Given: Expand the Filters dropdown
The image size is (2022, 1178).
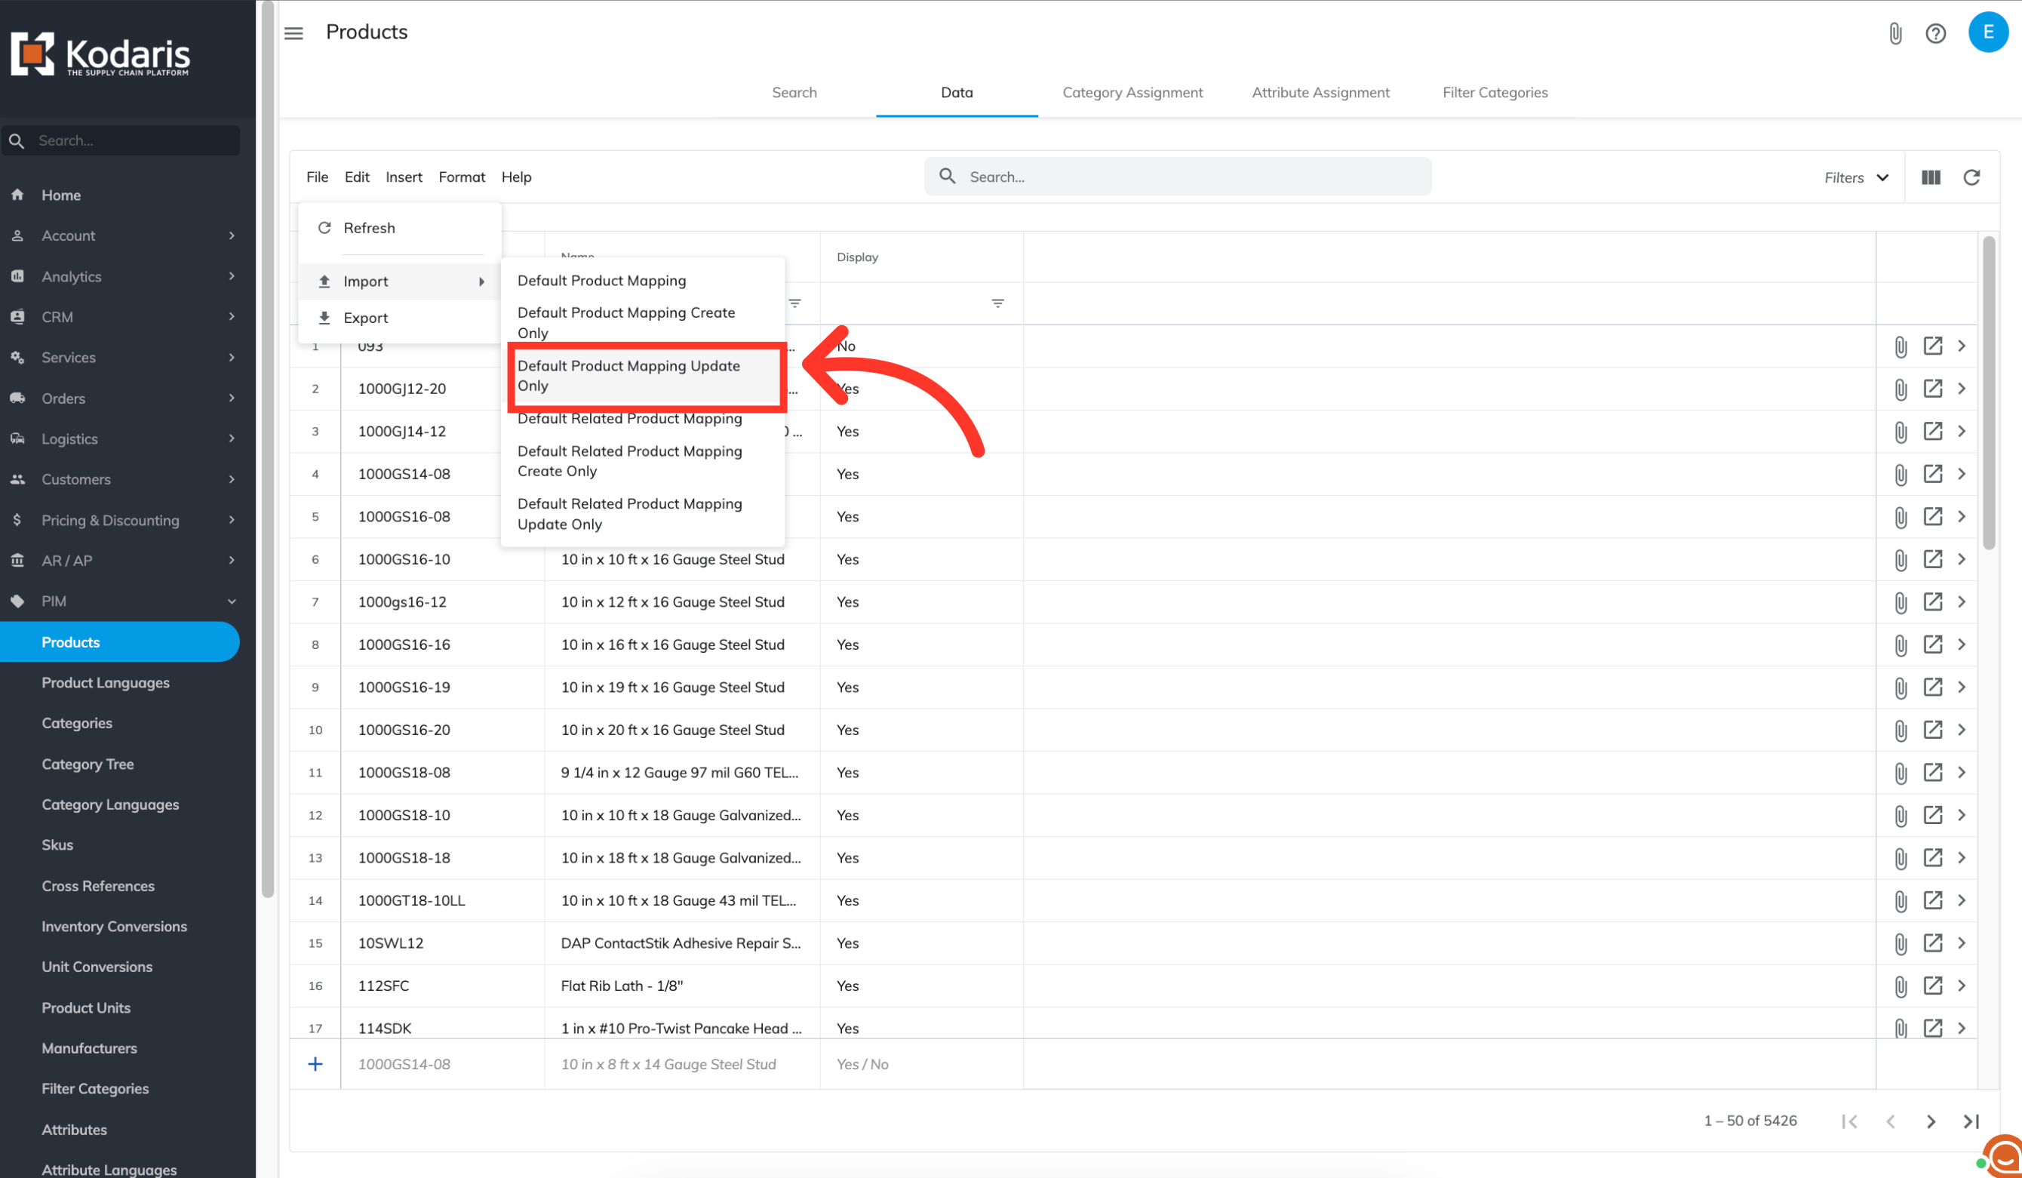Looking at the screenshot, I should tap(1855, 177).
